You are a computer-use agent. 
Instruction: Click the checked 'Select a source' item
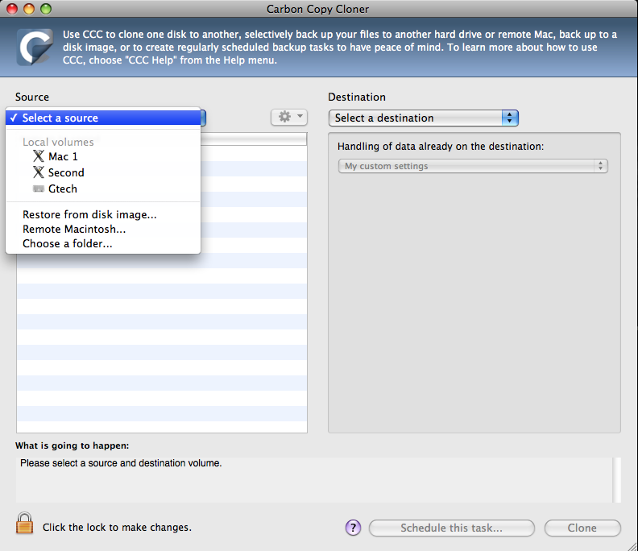[103, 118]
